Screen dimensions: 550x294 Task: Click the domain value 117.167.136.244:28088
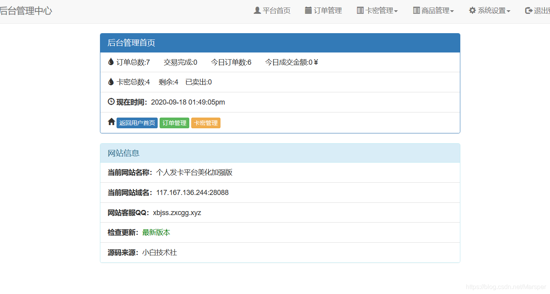click(192, 193)
